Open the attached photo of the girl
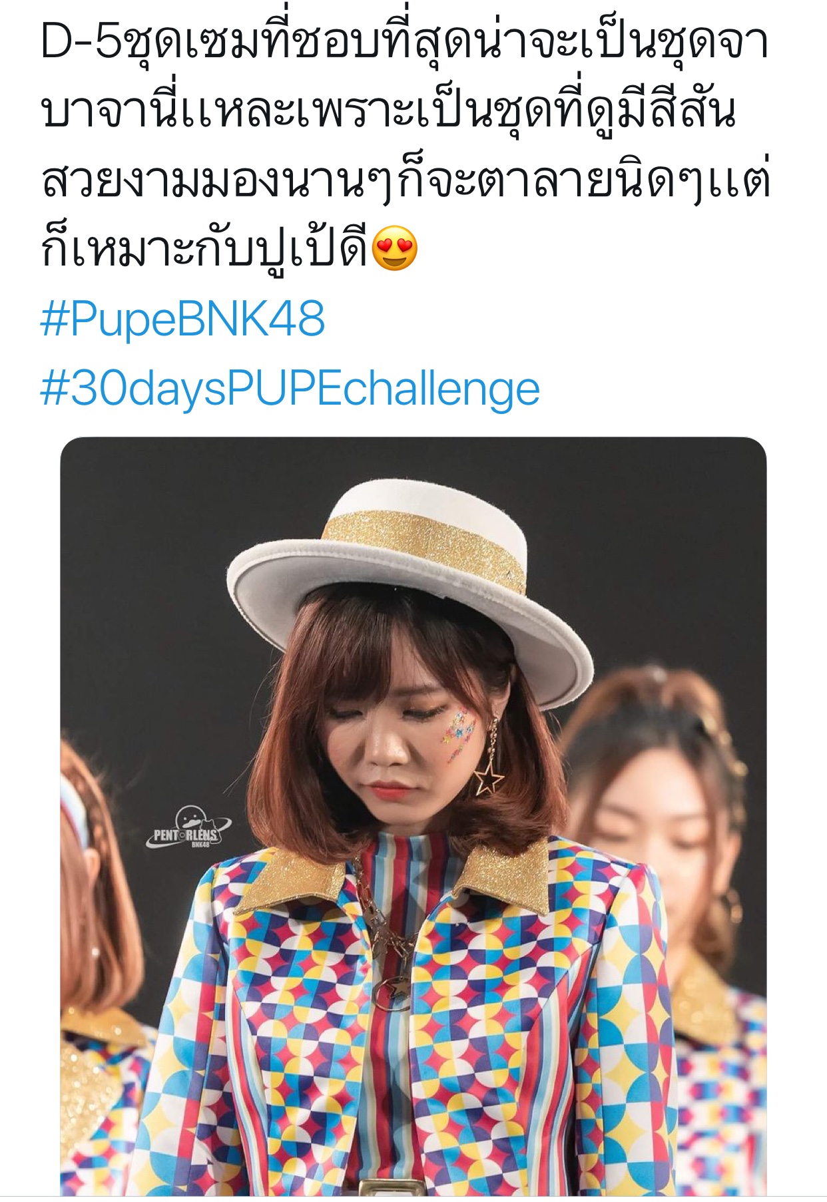827x1202 pixels. 413,816
